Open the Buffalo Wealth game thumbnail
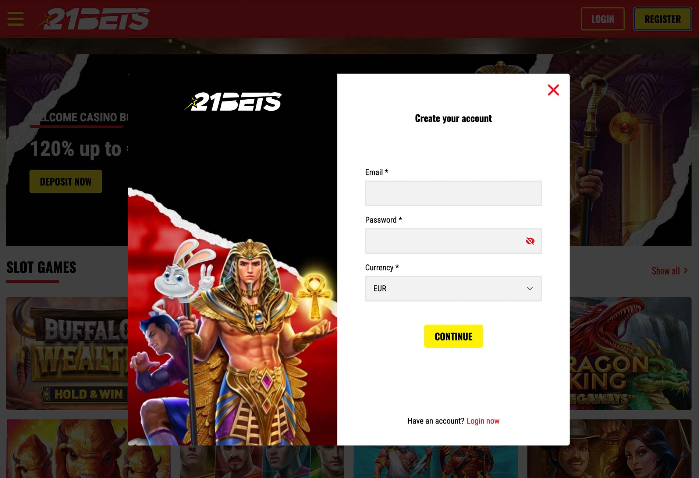 67,353
